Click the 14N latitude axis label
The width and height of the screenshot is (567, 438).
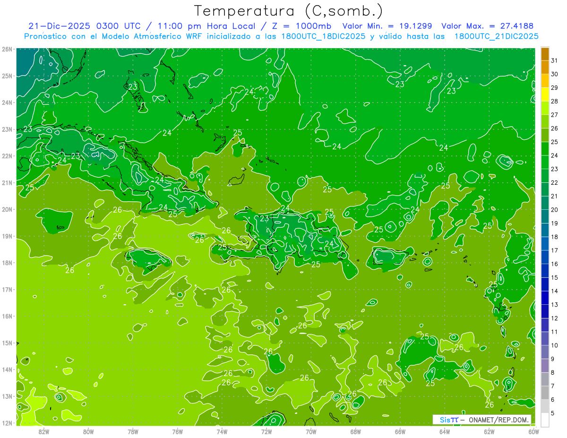[7, 369]
